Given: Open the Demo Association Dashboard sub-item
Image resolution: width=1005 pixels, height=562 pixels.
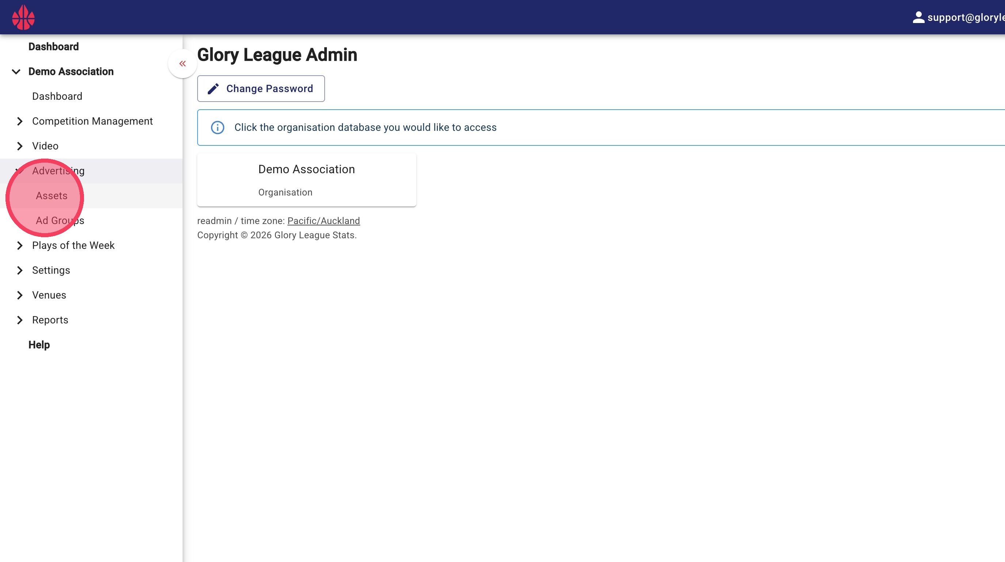Looking at the screenshot, I should click(57, 96).
